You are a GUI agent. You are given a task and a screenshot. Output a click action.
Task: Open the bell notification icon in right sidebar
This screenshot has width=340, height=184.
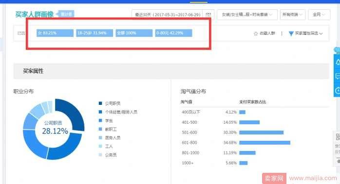click(x=338, y=62)
